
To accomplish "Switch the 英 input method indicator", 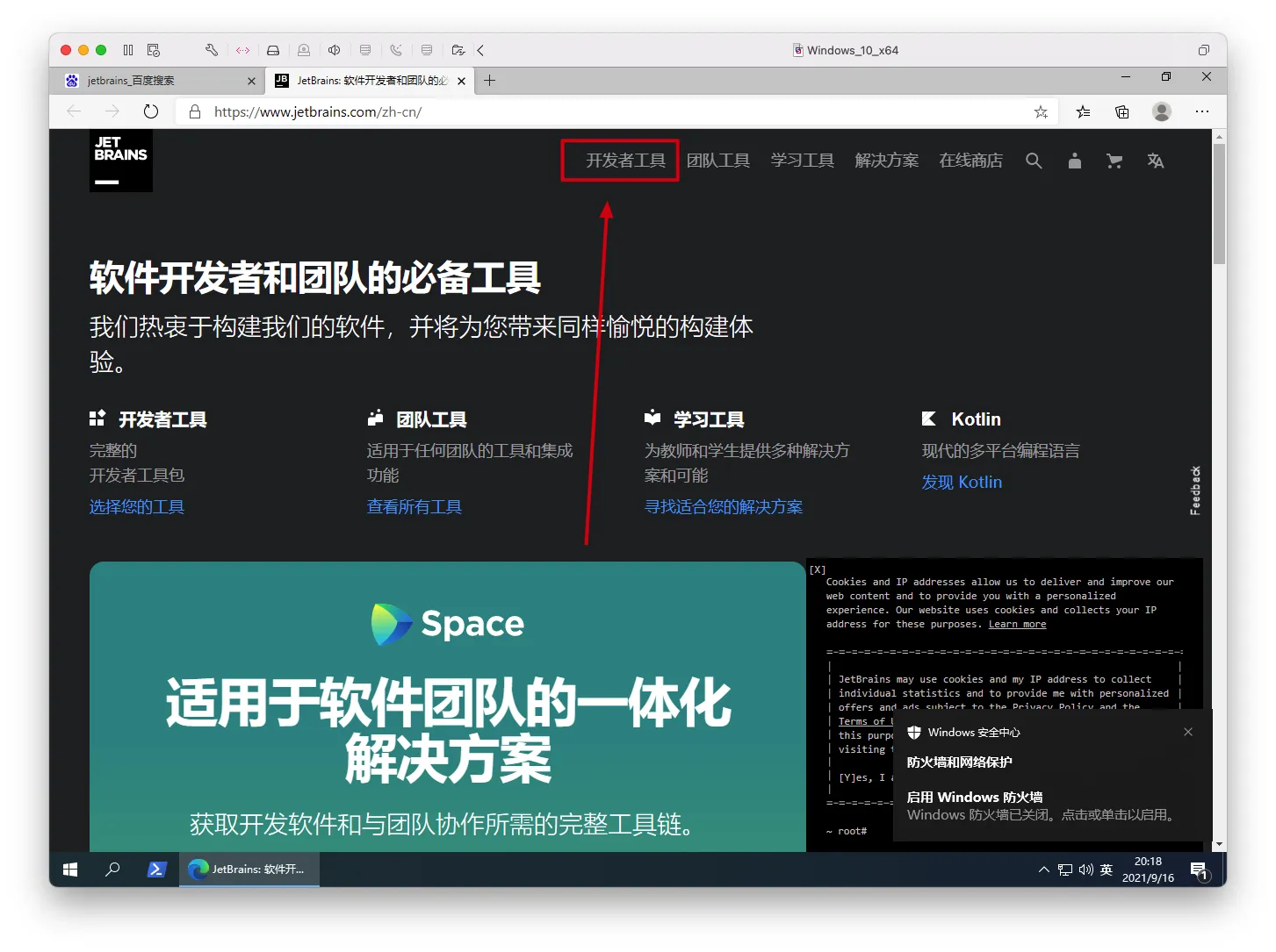I will tap(1107, 870).
